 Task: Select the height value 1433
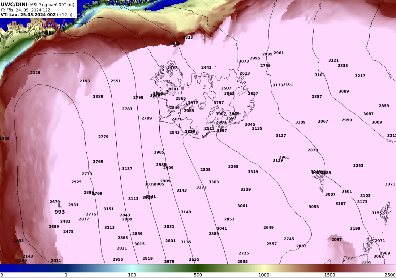point(19,241)
